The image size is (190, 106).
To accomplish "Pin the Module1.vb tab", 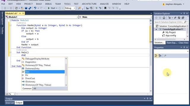I will 20,13.
